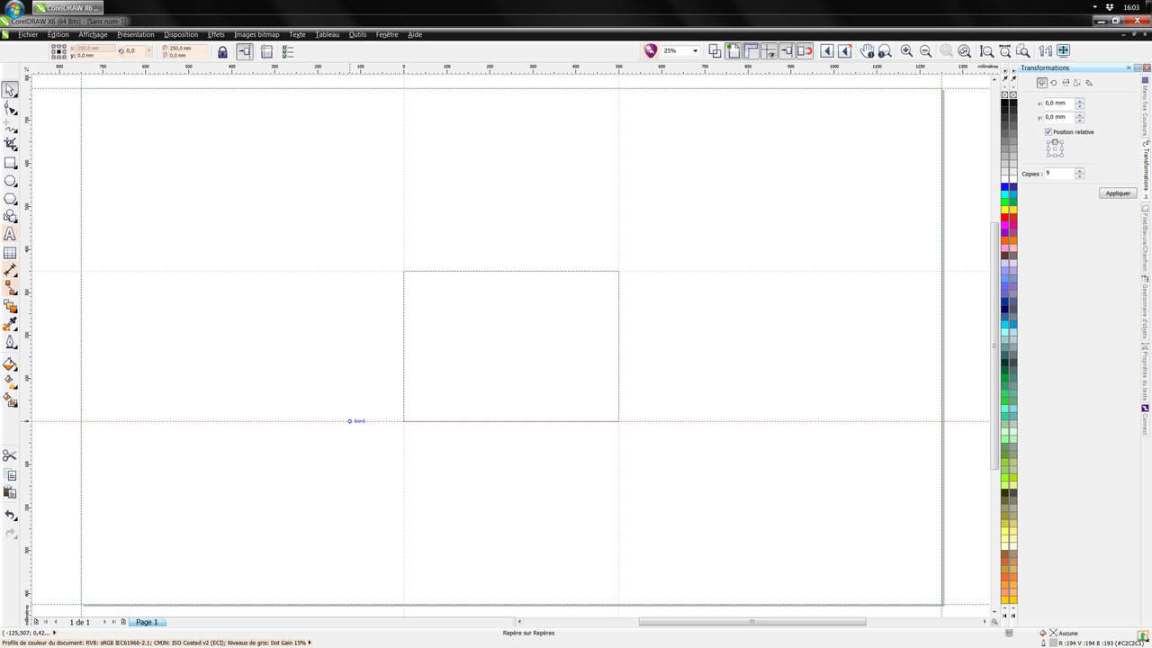Open the Rotate tab in Transformations

click(1053, 83)
